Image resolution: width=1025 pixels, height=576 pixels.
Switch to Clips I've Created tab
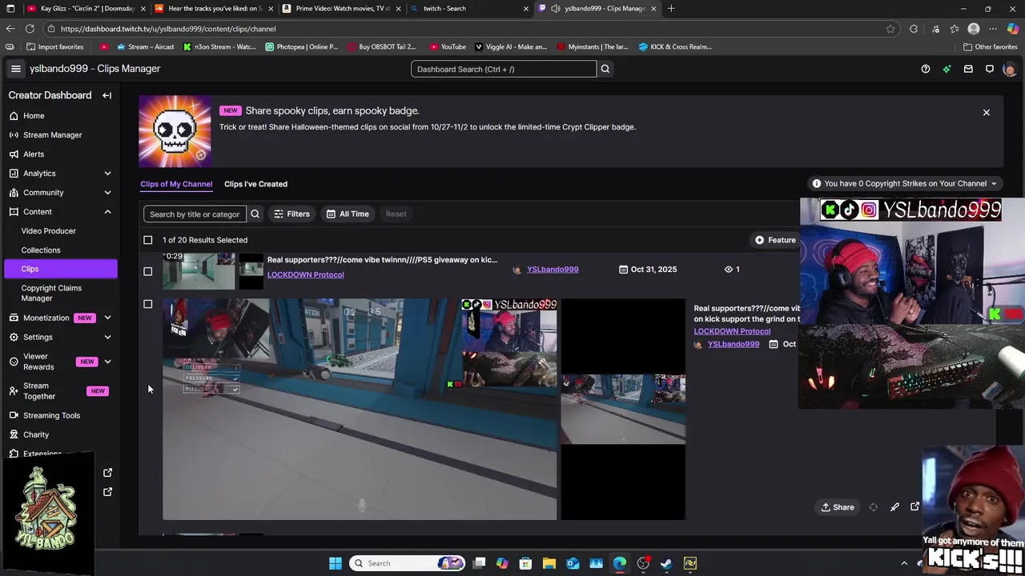[255, 184]
